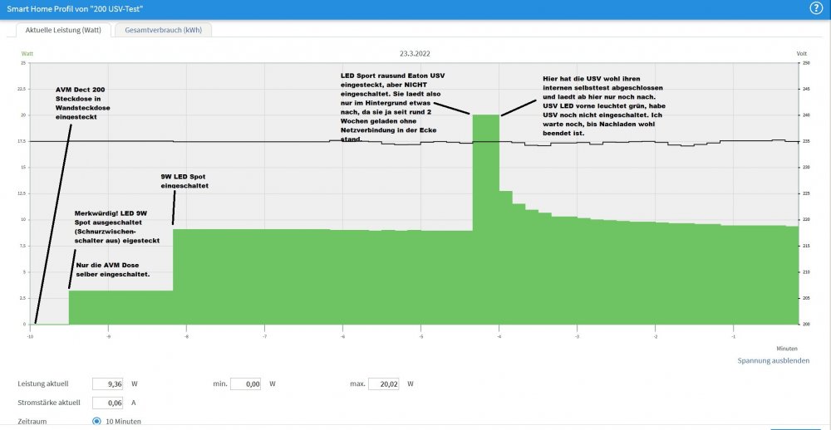Viewport: 831px width, 430px height.
Task: Click the Stromstärke aktuell label
Action: [x=49, y=403]
